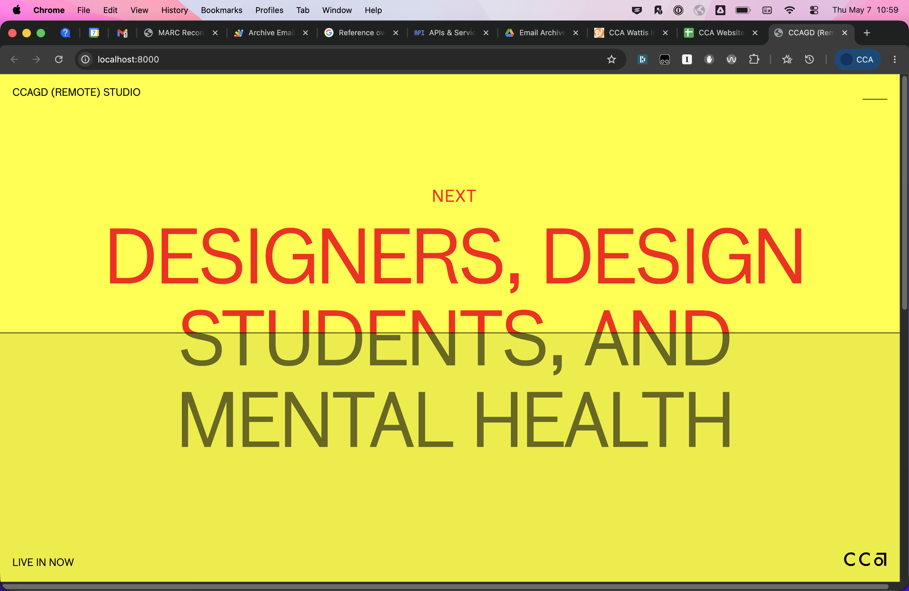View site information icon in address bar
This screenshot has width=909, height=591.
pos(86,60)
